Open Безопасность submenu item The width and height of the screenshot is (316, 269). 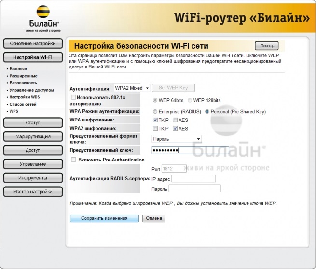point(23,83)
